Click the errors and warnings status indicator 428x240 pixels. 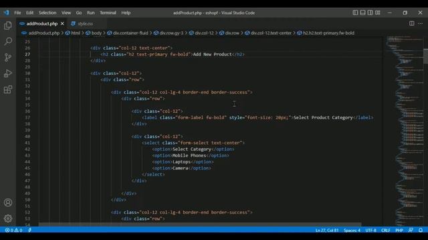[13, 230]
